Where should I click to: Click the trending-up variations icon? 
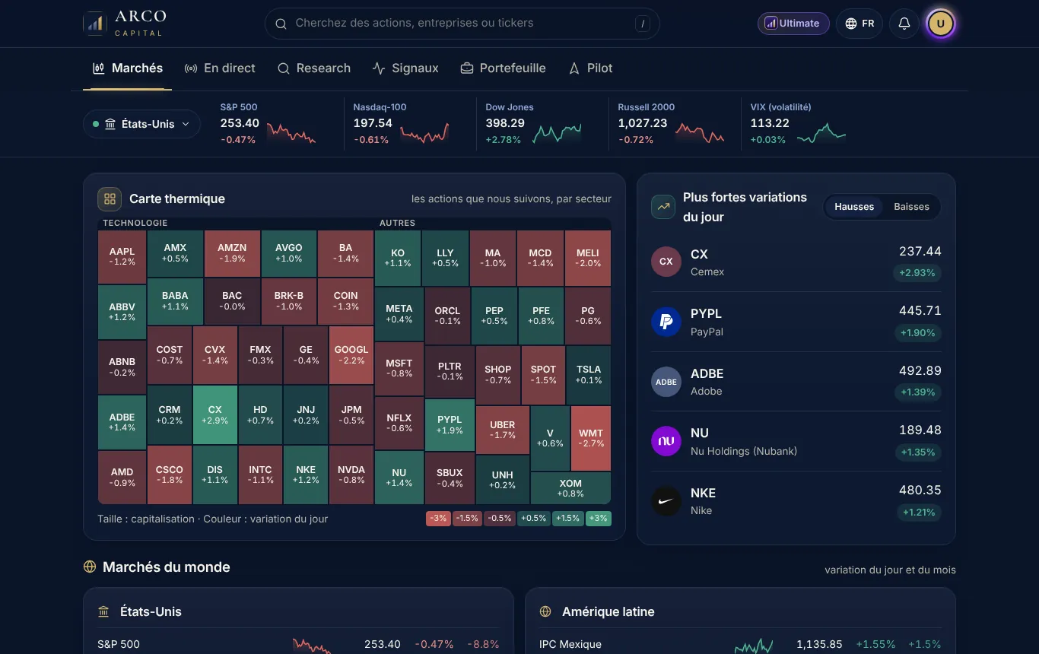point(663,207)
